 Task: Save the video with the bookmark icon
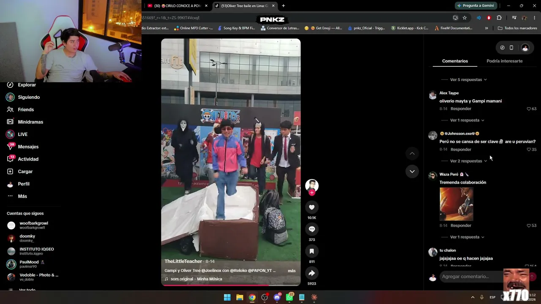coord(311,251)
